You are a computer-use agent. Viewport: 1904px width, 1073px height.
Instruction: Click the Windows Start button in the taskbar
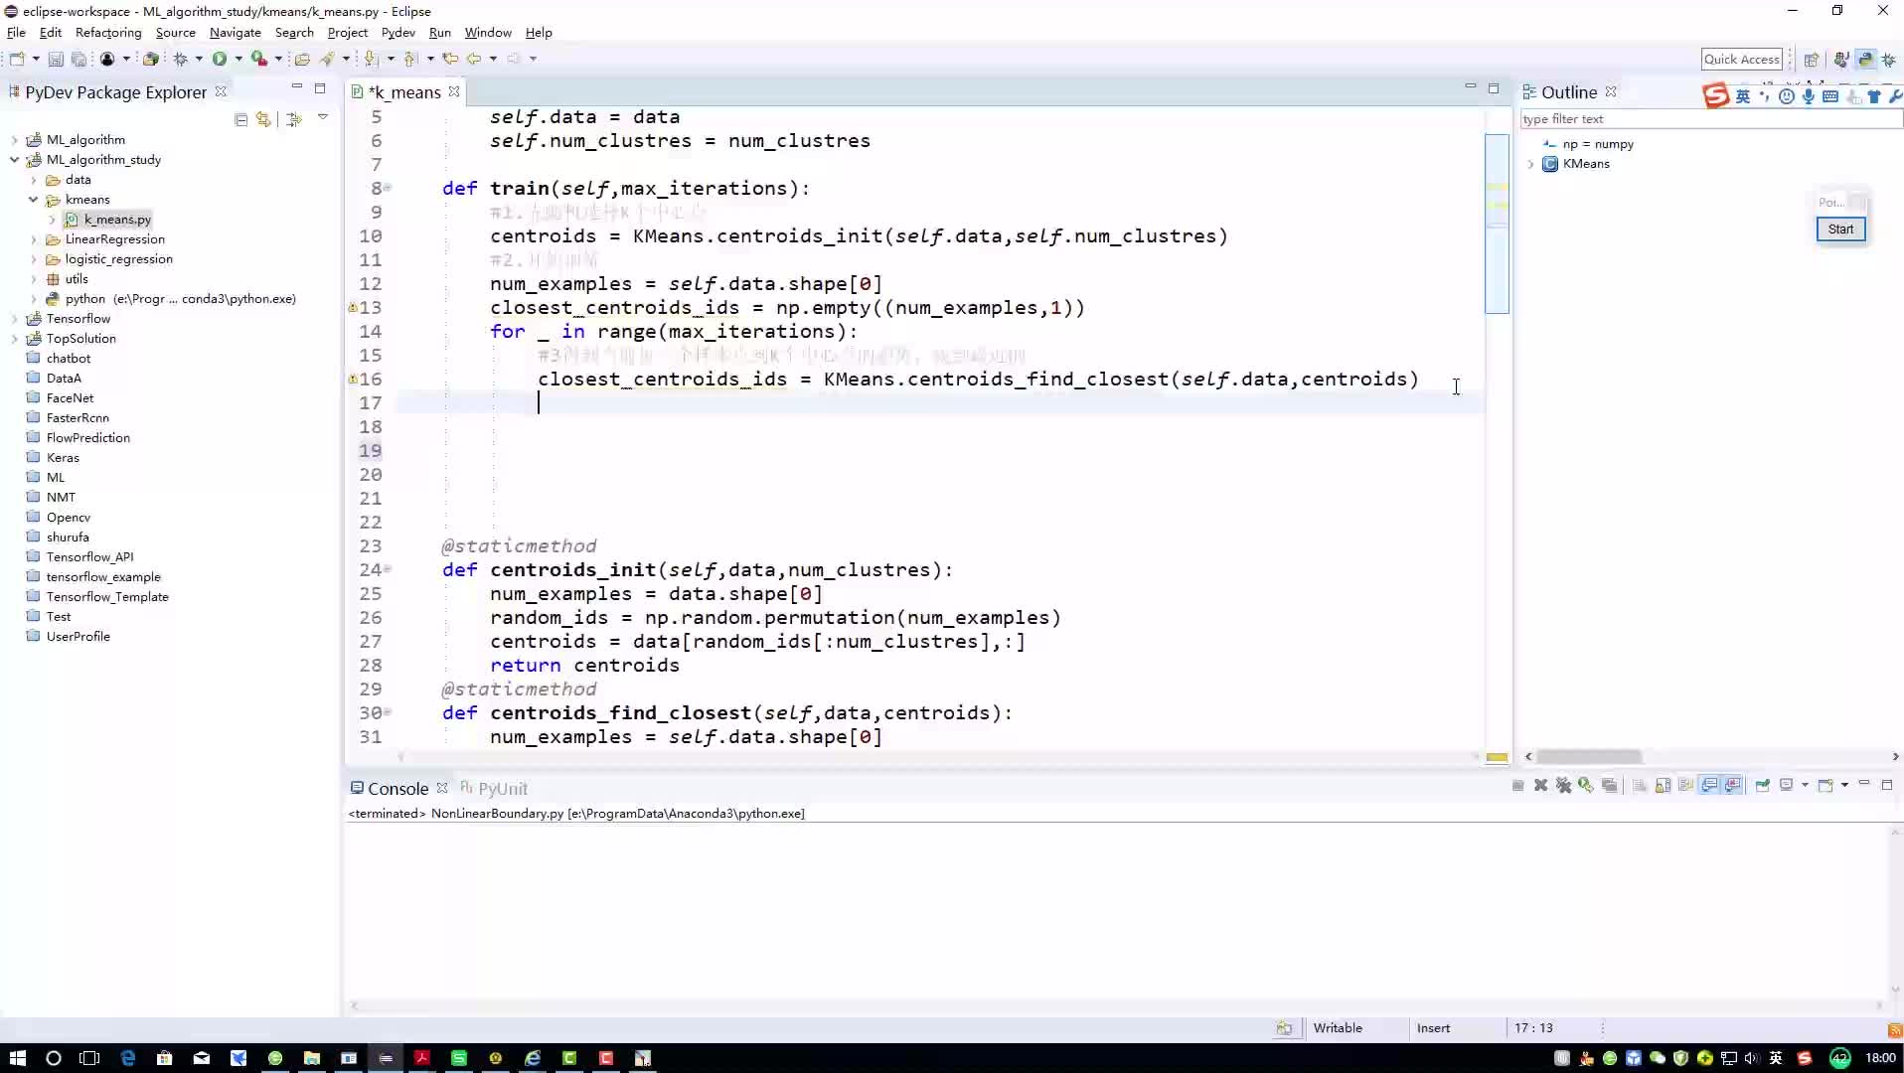17,1058
